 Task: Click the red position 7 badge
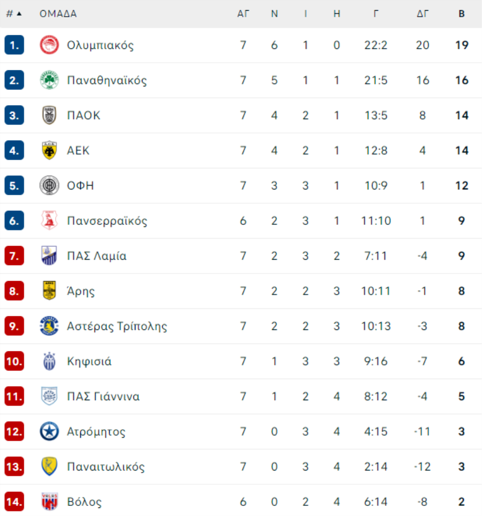14,256
